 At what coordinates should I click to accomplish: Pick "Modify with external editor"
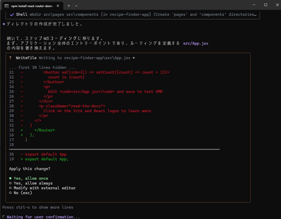(x=45, y=188)
